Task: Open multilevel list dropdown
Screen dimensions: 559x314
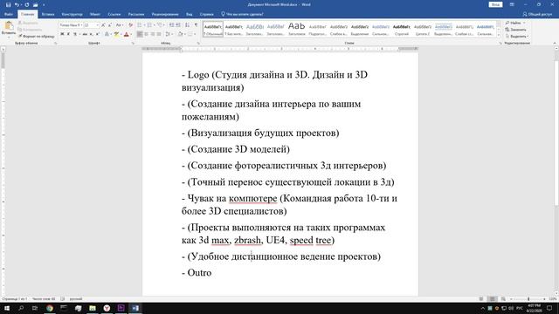Action: coord(164,25)
